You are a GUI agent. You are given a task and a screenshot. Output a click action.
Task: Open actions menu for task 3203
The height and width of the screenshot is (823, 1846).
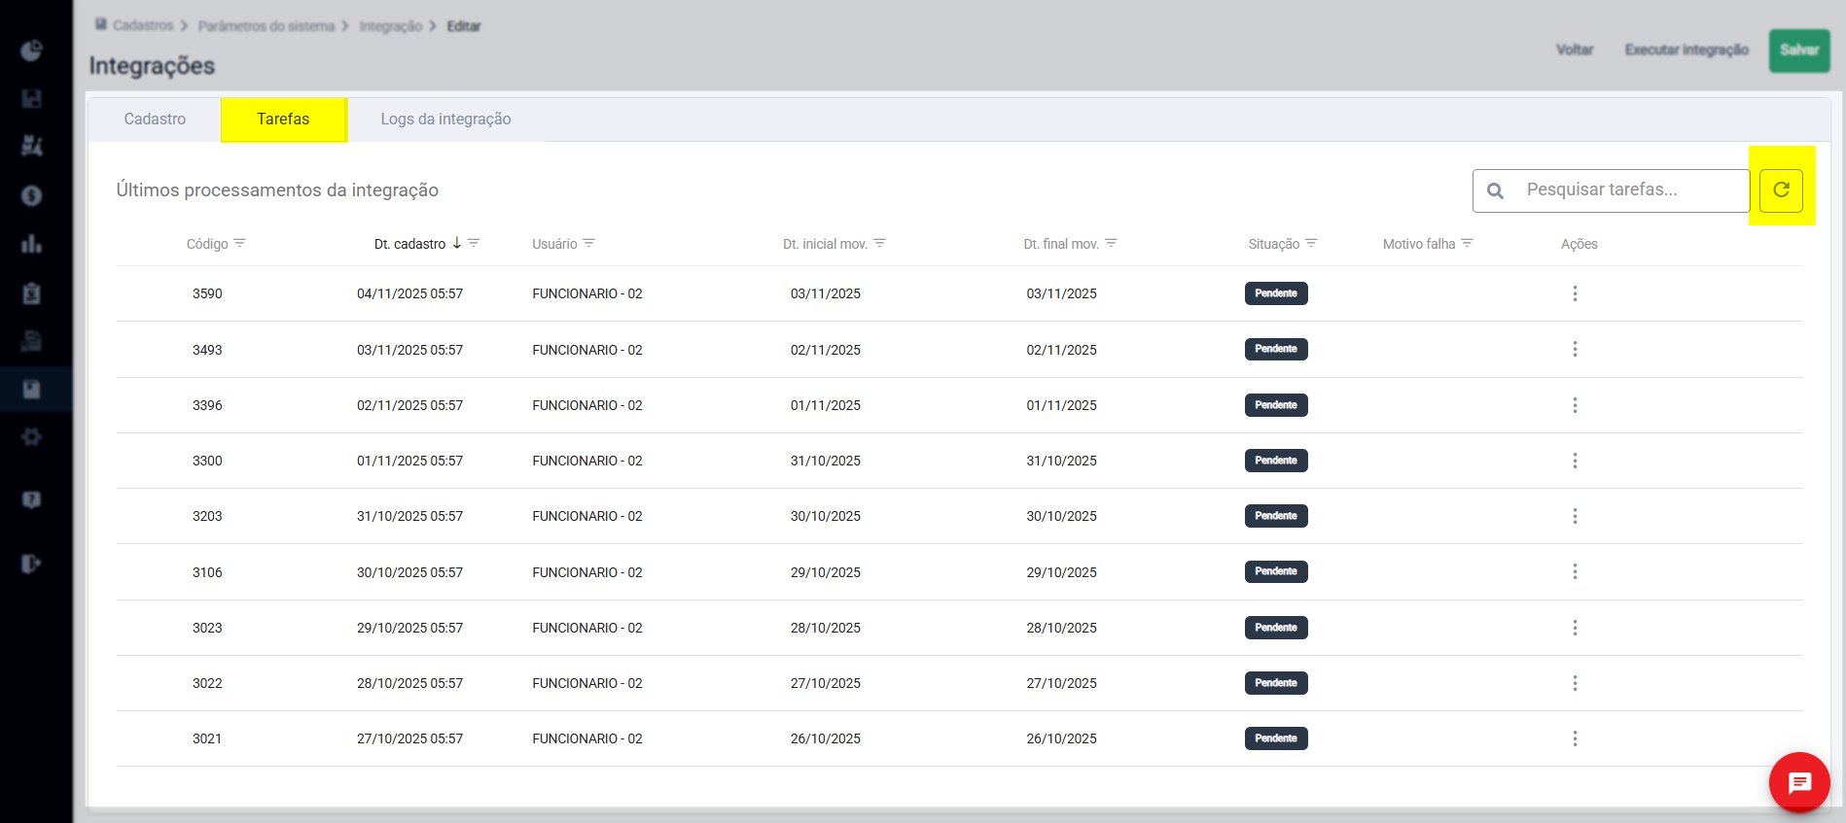(x=1575, y=516)
